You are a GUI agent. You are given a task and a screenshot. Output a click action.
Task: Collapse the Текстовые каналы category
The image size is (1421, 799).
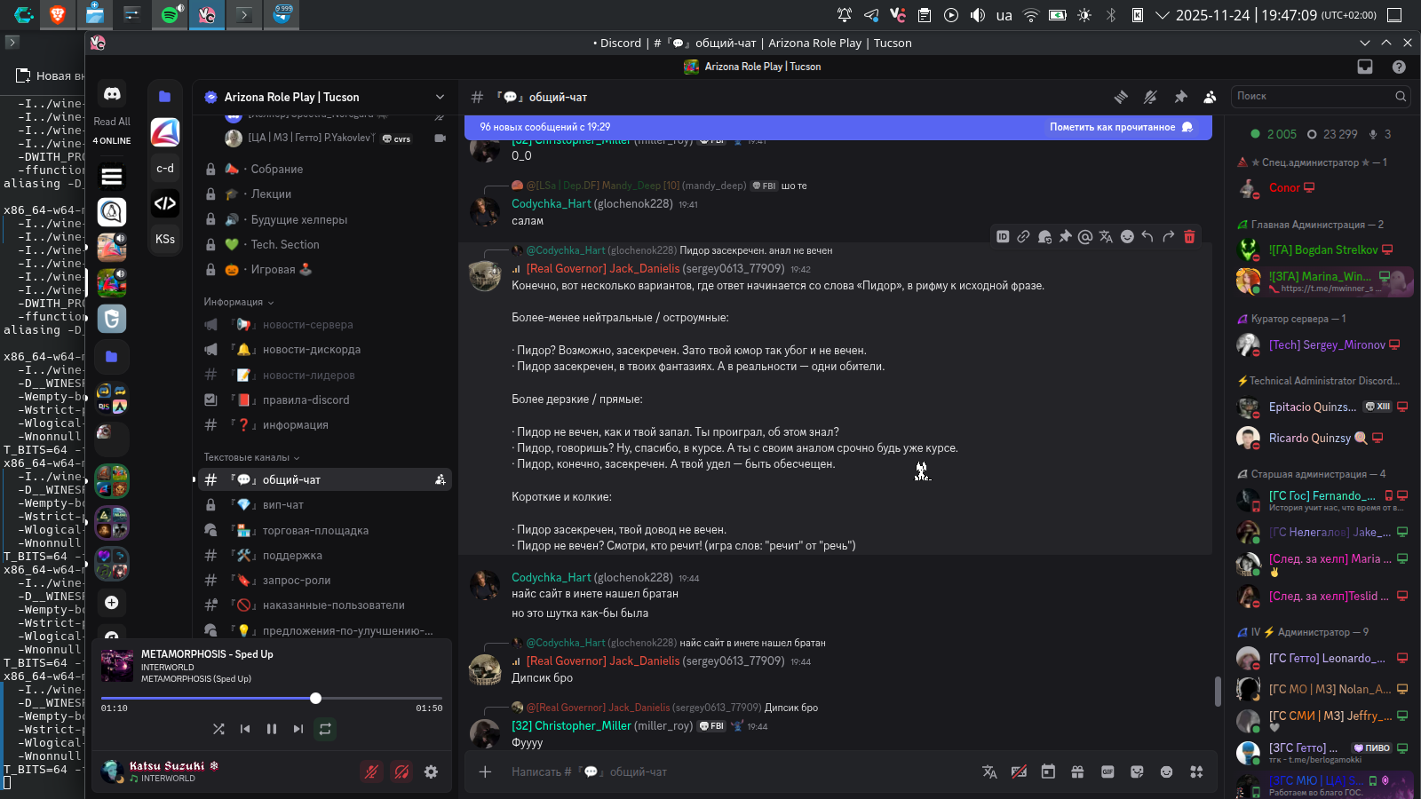pos(252,457)
